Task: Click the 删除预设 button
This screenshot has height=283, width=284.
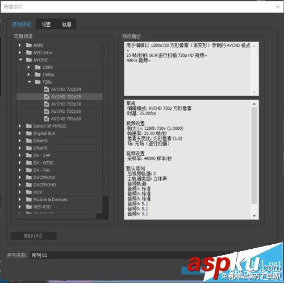Action: tap(34, 236)
